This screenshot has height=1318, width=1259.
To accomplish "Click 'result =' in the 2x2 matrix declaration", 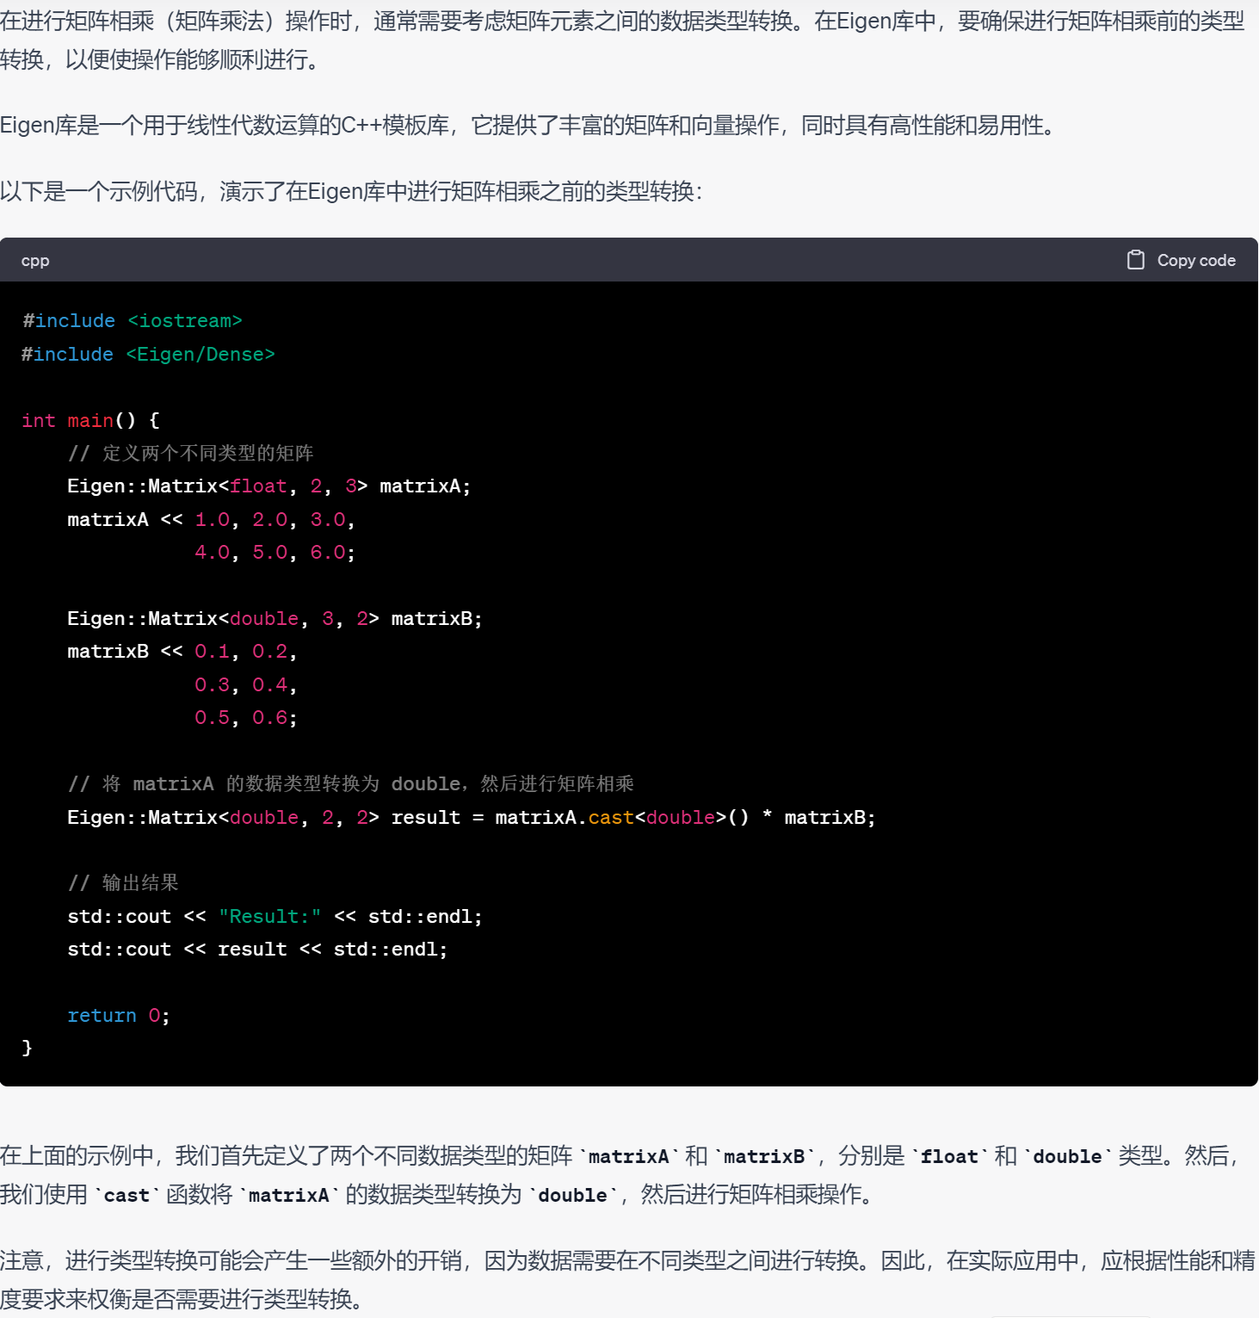I will coord(437,818).
